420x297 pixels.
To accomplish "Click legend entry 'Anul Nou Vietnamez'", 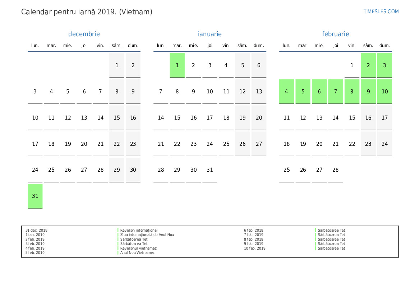I will pos(137,252).
